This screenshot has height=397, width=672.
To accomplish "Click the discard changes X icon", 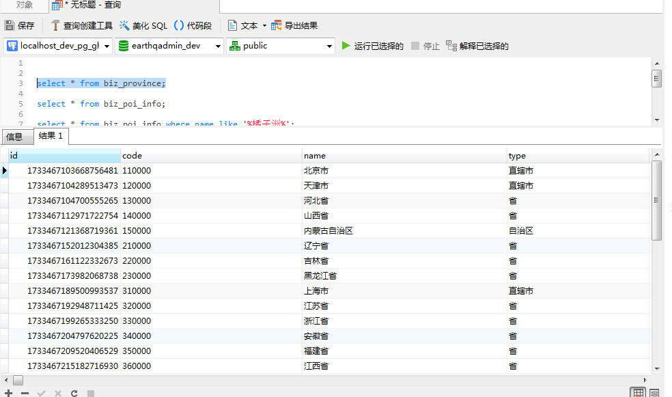I will [x=58, y=393].
